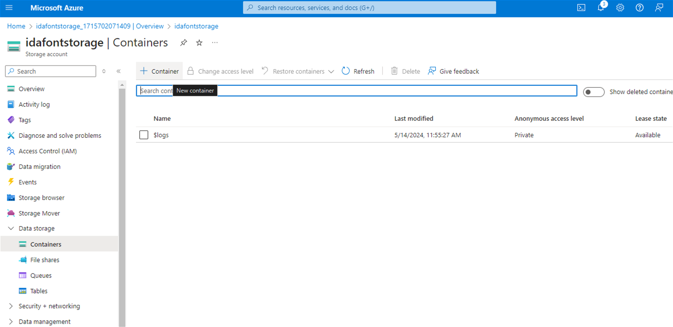
Task: Focus the sidebar Search field
Action: click(51, 71)
